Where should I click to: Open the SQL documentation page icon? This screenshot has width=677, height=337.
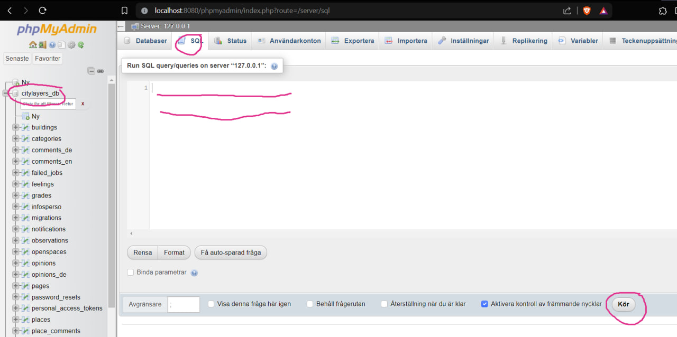61,45
